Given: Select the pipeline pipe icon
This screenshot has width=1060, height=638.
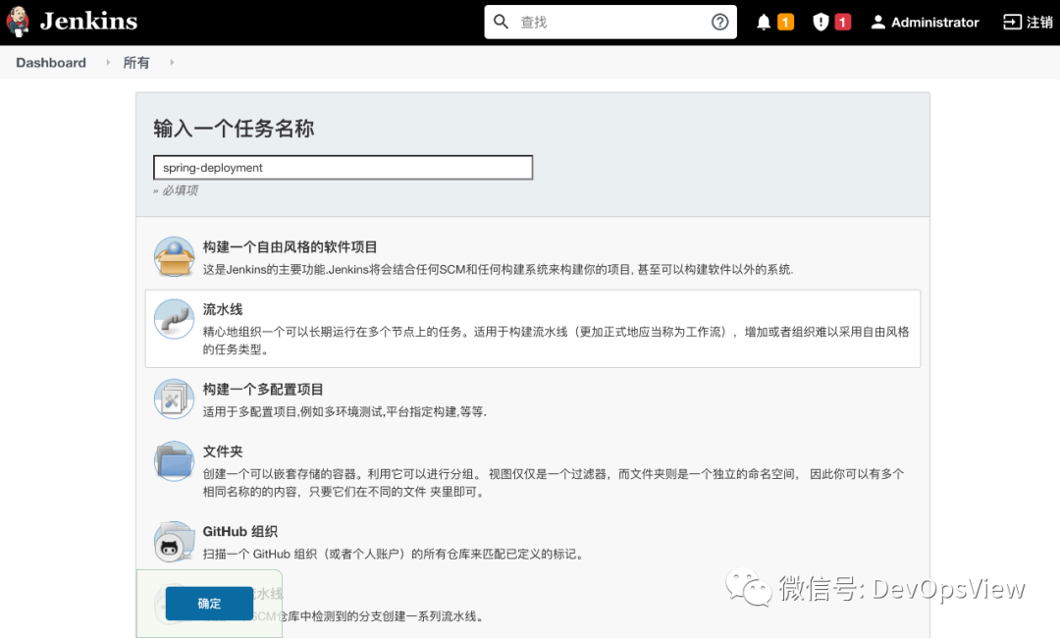Looking at the screenshot, I should [x=175, y=318].
